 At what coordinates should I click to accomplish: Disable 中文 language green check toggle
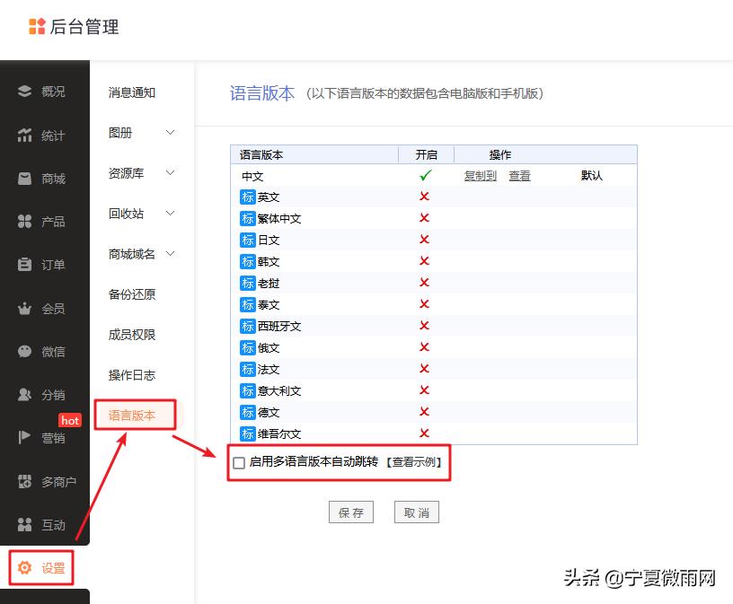[x=425, y=176]
